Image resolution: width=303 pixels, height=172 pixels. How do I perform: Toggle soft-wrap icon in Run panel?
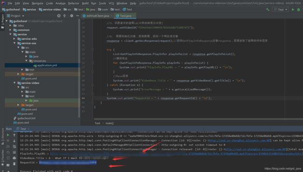tap(14, 147)
